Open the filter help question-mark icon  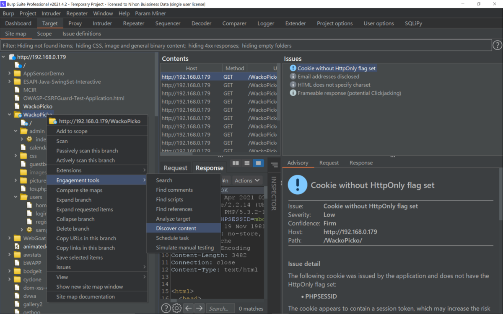pos(497,45)
